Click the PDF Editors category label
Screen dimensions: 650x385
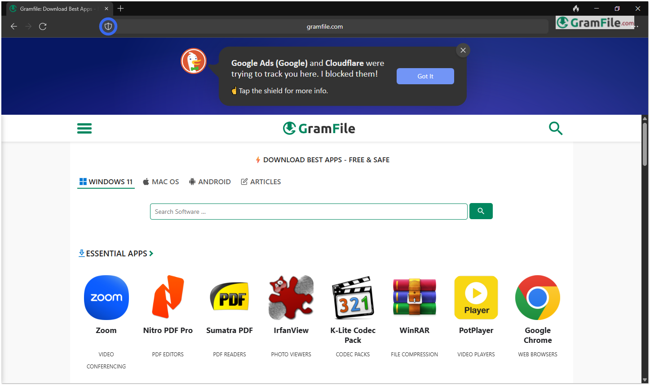168,354
